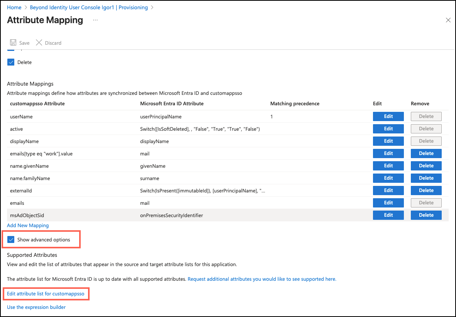Click the Discard X icon
Image resolution: width=456 pixels, height=317 pixels.
[39, 43]
